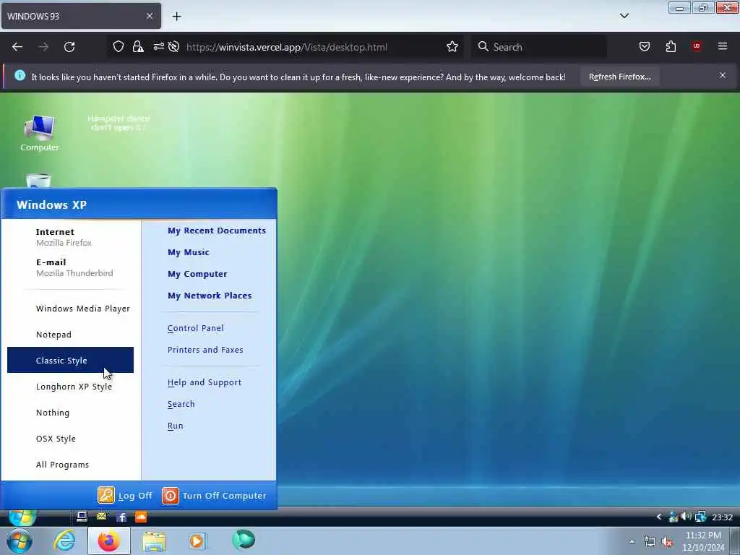Open E-mail Mozilla Thunderbird in Start menu
This screenshot has width=740, height=555.
71,267
